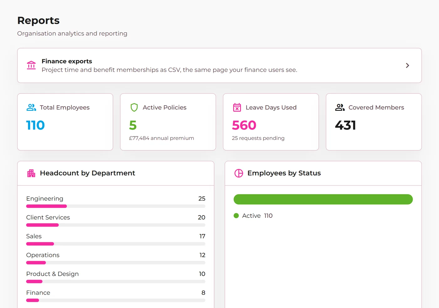Click the Finance count 8
The image size is (439, 308).
tap(204, 292)
